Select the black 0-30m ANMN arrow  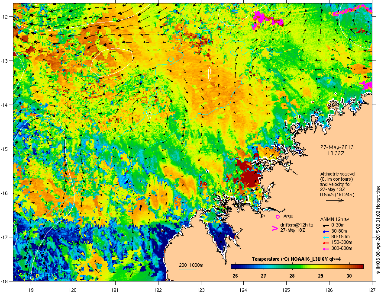(x=326, y=225)
